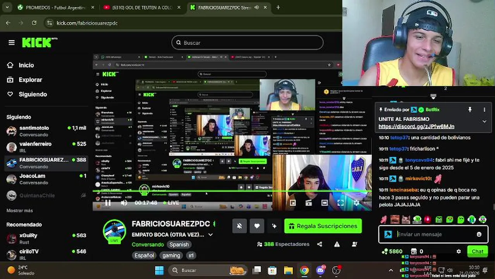This screenshot has height=279, width=495.
Task: Click the Español tag
Action: coord(144,255)
